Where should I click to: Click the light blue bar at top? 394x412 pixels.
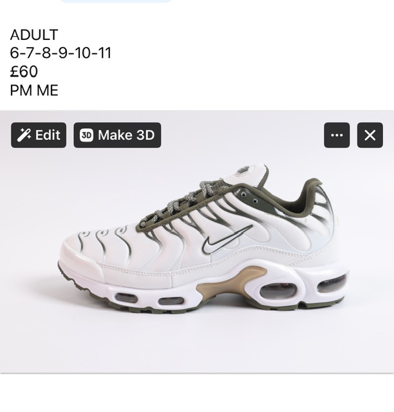click(x=116, y=1)
